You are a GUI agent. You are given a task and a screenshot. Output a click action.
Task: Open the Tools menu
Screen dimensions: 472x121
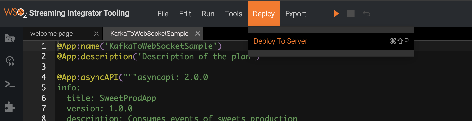click(x=234, y=14)
